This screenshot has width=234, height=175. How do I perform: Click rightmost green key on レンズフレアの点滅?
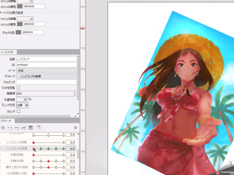pos(64,149)
